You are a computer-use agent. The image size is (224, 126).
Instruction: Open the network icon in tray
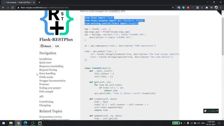pos(191,123)
